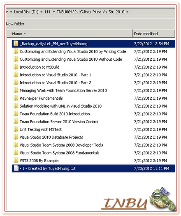Click the Team Foundation Build 2010 folder icon

click(x=16, y=114)
